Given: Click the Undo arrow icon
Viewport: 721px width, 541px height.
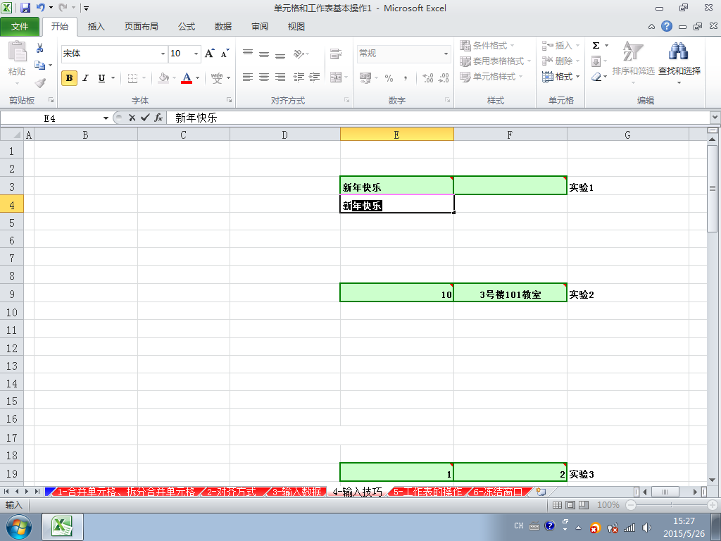Looking at the screenshot, I should (x=40, y=8).
